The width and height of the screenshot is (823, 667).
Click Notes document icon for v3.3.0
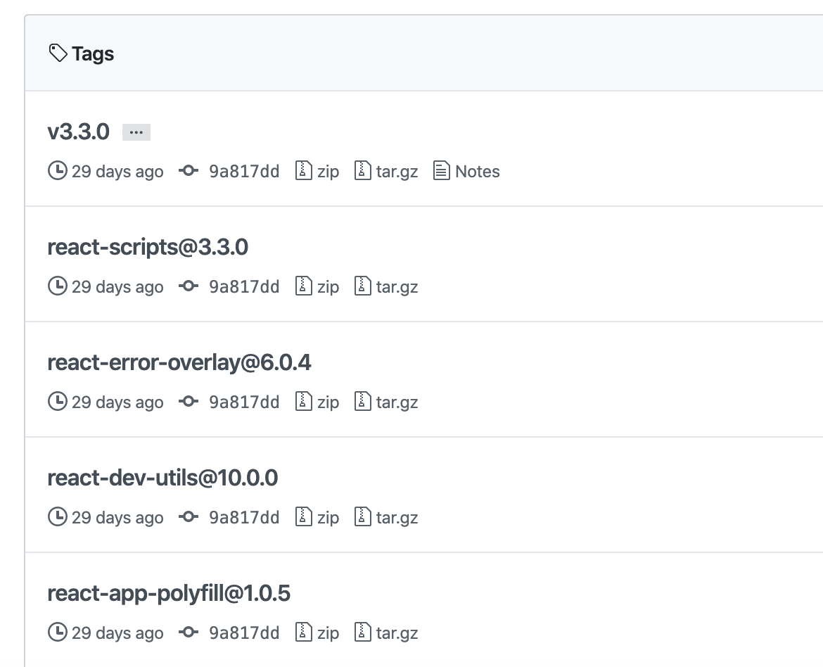click(442, 171)
